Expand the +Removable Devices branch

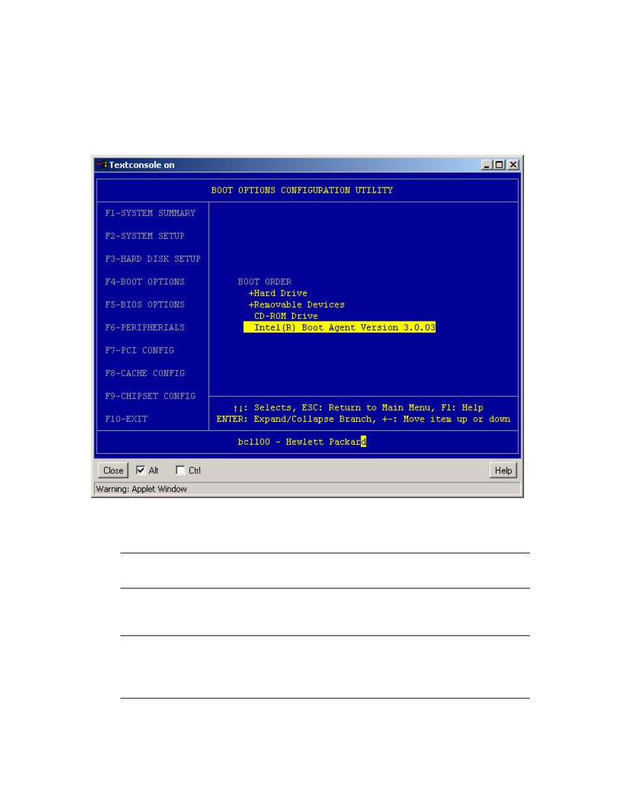pyautogui.click(x=297, y=305)
